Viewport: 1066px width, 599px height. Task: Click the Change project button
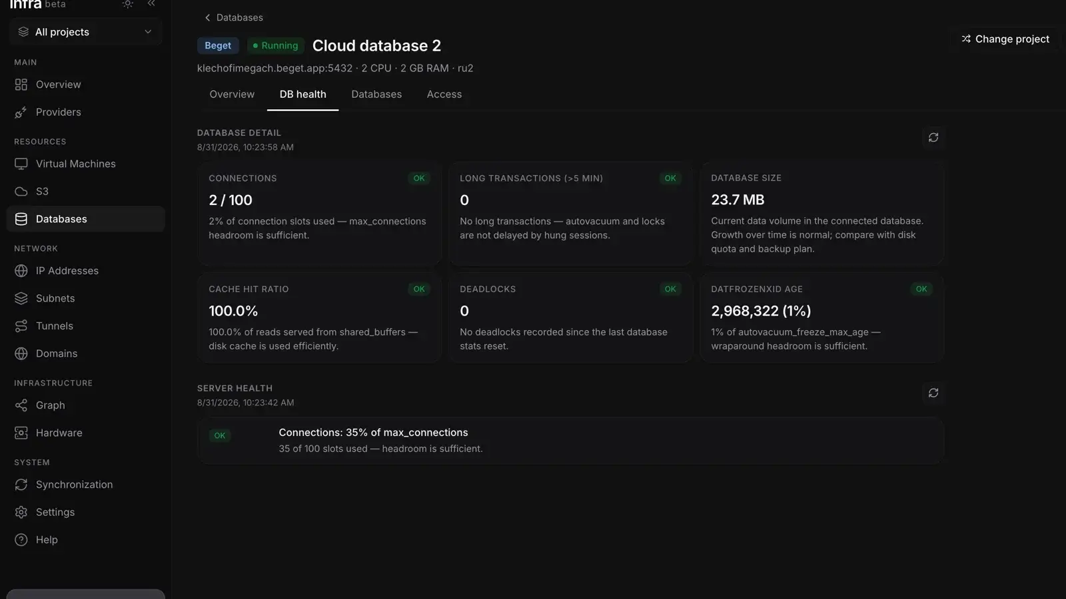click(x=1005, y=39)
